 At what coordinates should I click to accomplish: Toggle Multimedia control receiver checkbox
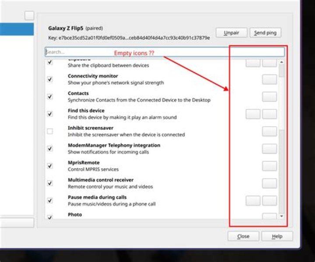(50, 183)
